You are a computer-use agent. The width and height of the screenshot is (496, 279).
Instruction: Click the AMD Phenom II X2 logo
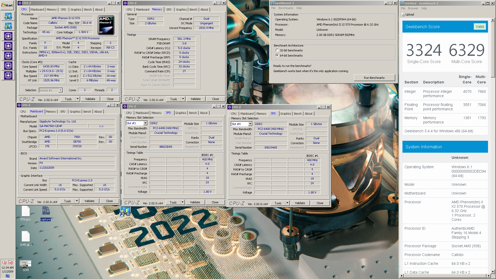click(x=106, y=25)
